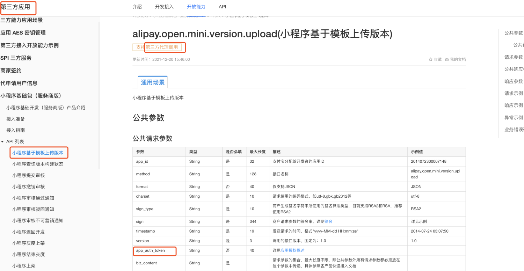Open 小程序退回开发 in API list
Screen dimensions: 524x271
[28, 232]
